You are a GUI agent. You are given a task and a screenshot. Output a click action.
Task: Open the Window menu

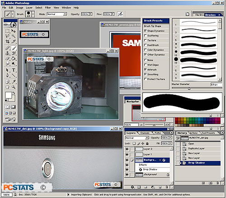pos(66,8)
